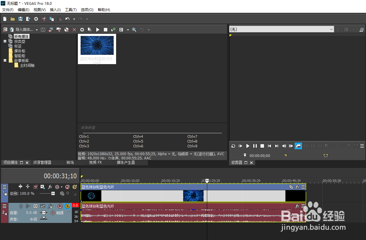Mute video track 1
This screenshot has height=240, width=366.
[67, 187]
